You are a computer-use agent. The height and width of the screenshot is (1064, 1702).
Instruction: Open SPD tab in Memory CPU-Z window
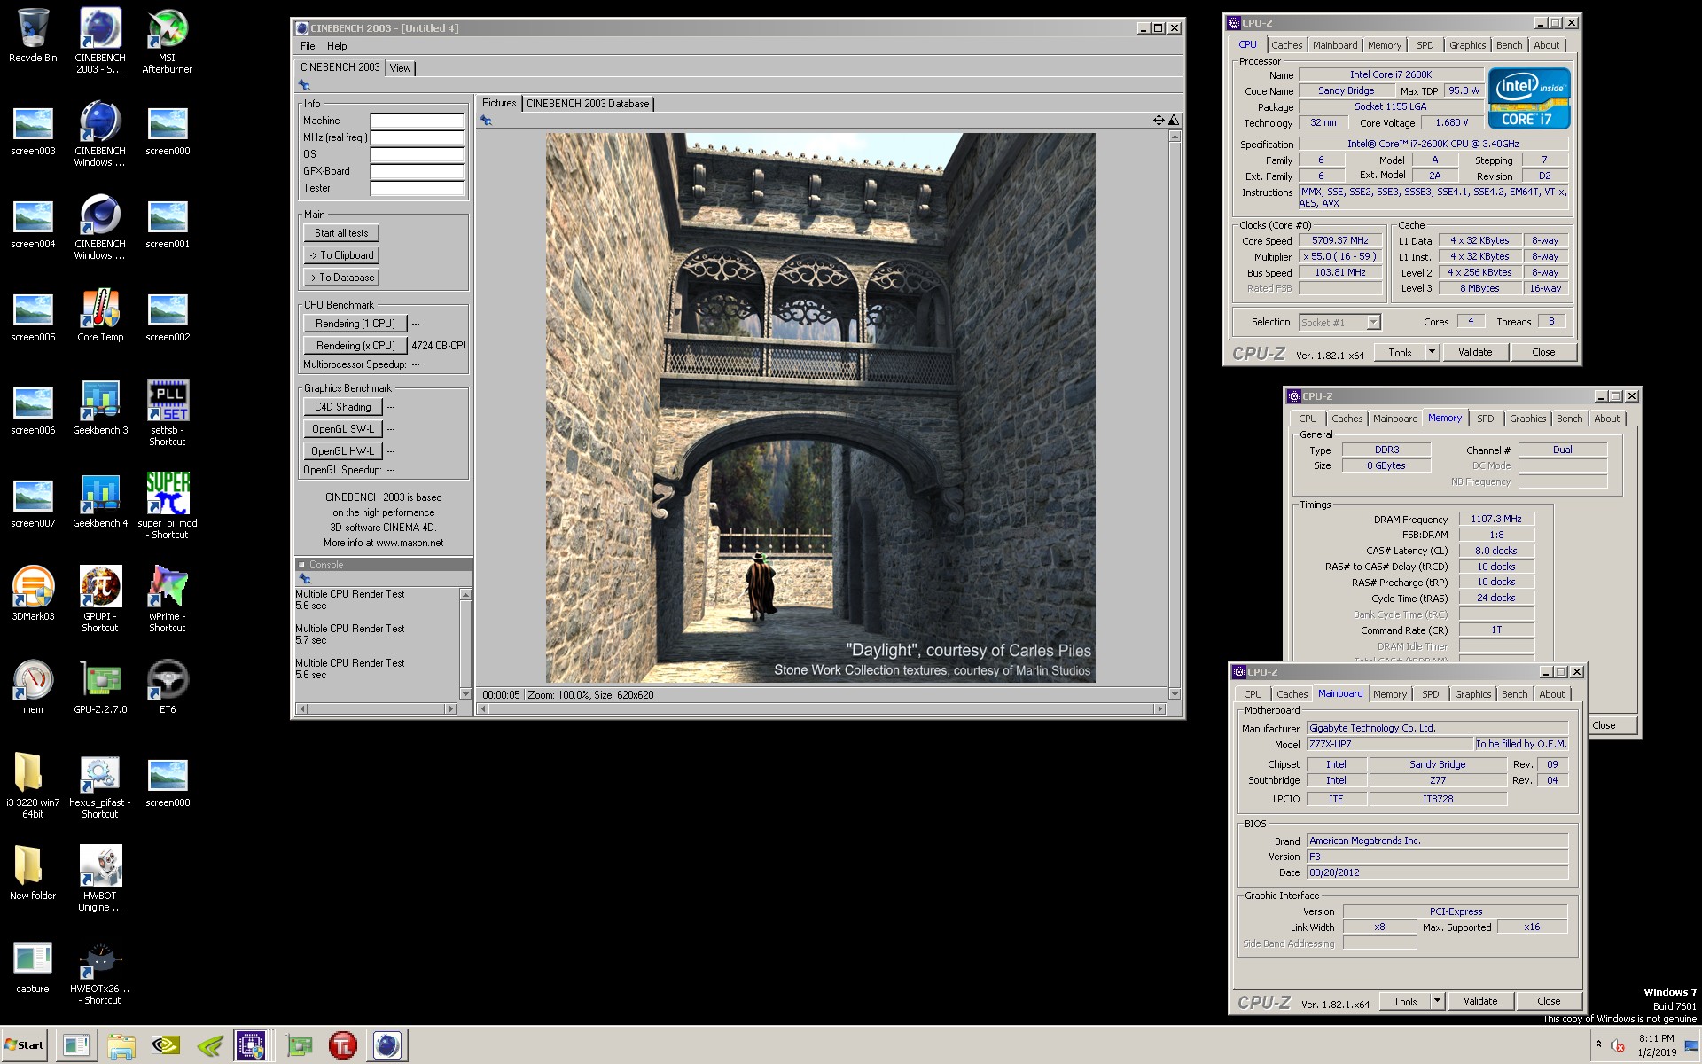[1485, 419]
